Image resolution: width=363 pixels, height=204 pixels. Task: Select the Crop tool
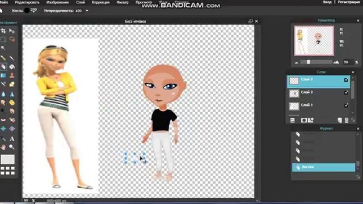pyautogui.click(x=3, y=31)
